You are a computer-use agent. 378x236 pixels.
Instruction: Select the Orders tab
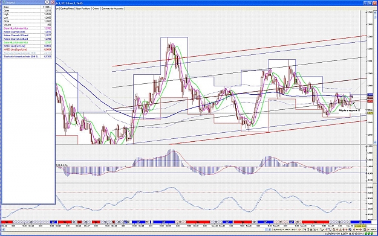point(96,8)
